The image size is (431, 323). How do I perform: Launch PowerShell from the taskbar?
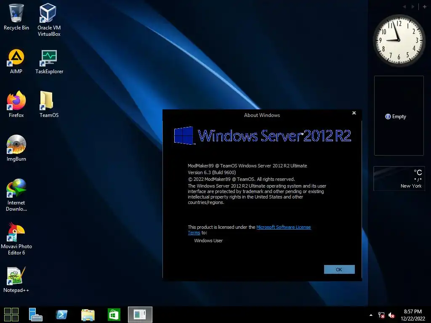tap(61, 315)
